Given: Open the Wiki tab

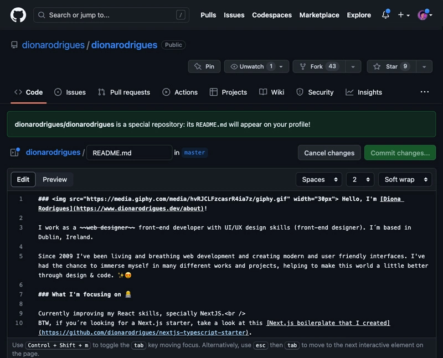Looking at the screenshot, I should 271,92.
